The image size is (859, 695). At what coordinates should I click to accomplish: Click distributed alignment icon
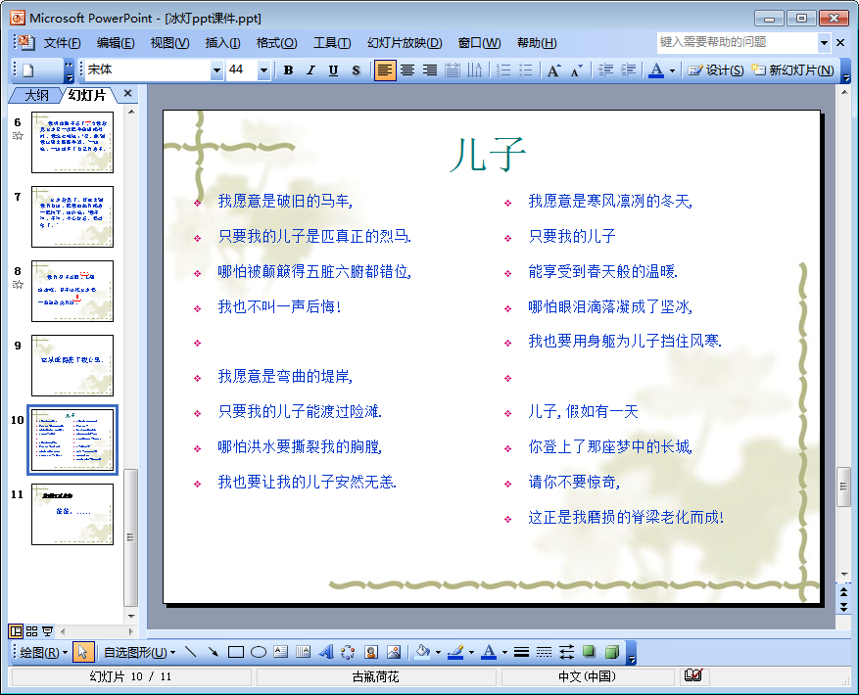[x=453, y=70]
